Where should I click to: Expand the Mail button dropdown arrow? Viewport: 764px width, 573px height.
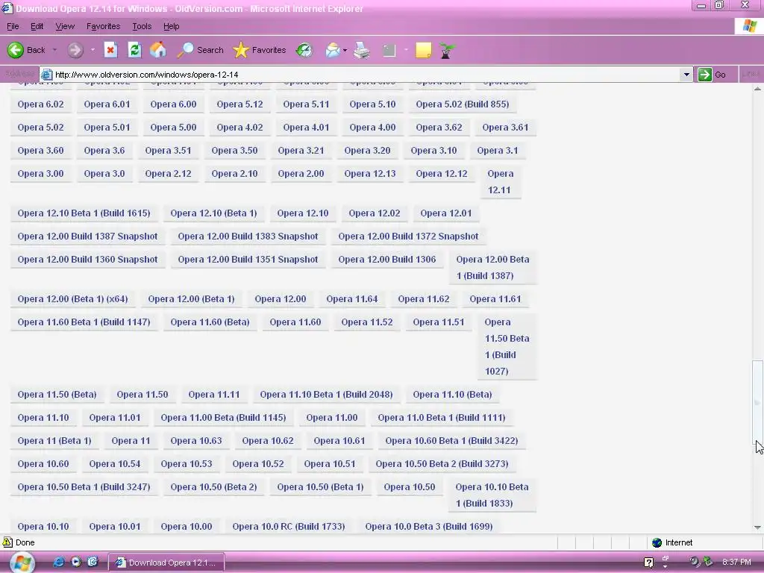click(345, 50)
